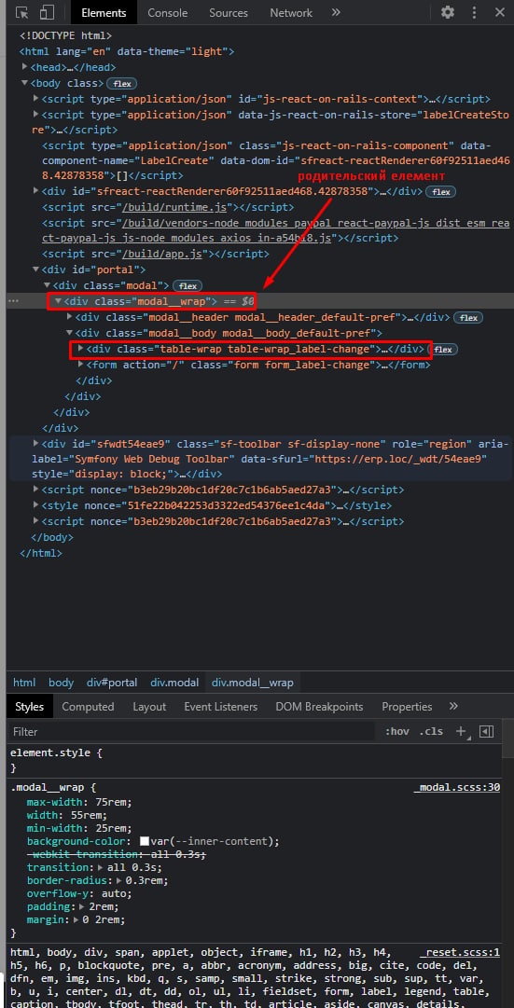The width and height of the screenshot is (514, 1008).
Task: Expand the style nonce element node
Action: click(x=36, y=505)
